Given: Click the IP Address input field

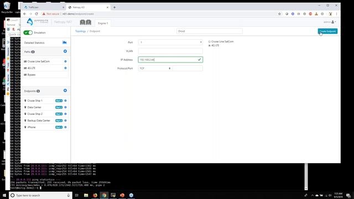Looking at the screenshot, I should click(x=170, y=60).
